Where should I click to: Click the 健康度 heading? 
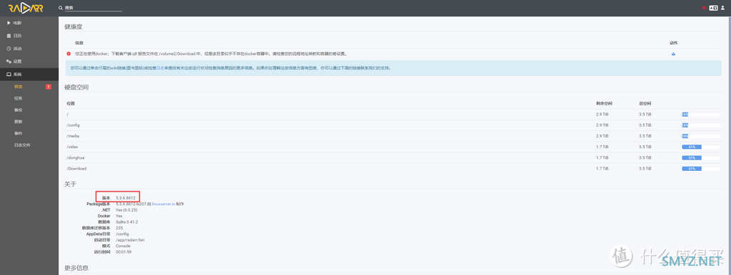[74, 27]
